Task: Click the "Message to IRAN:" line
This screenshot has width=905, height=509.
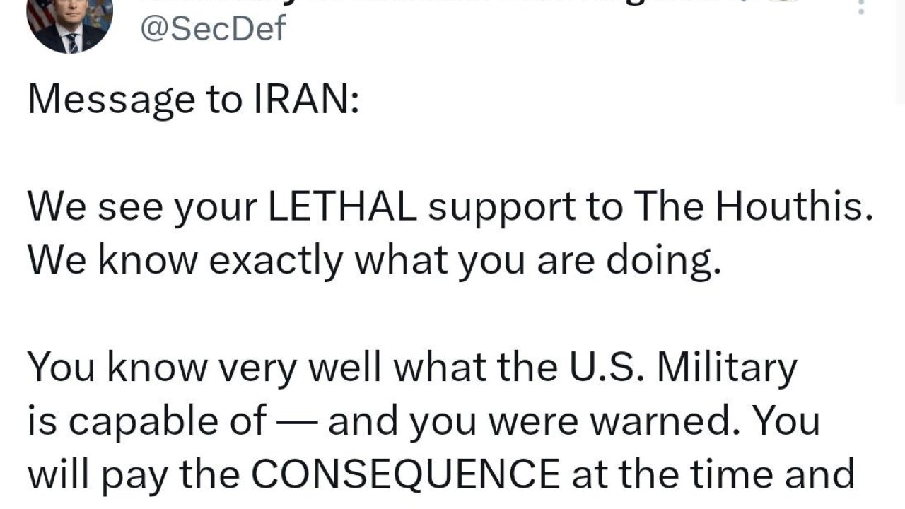Action: click(193, 100)
